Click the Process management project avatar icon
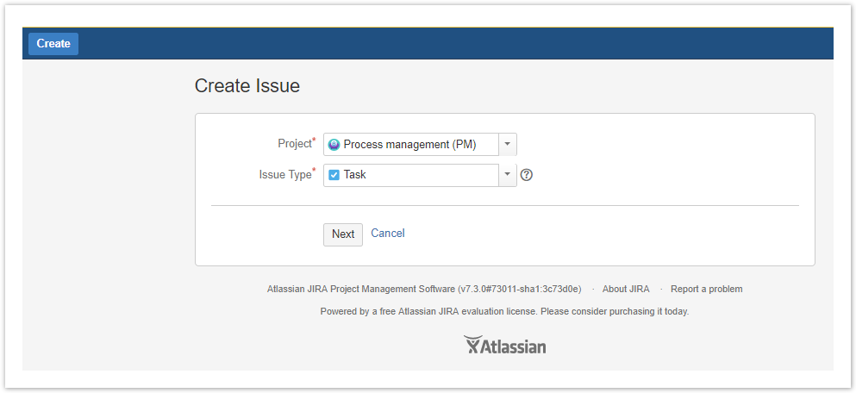 pos(334,145)
